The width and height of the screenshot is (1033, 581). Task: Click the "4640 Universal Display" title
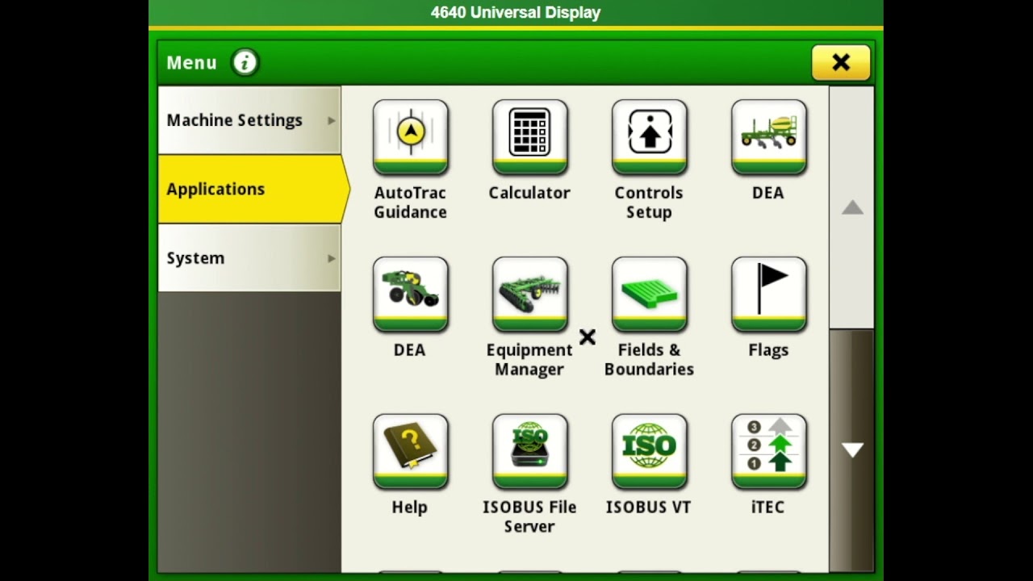516,12
